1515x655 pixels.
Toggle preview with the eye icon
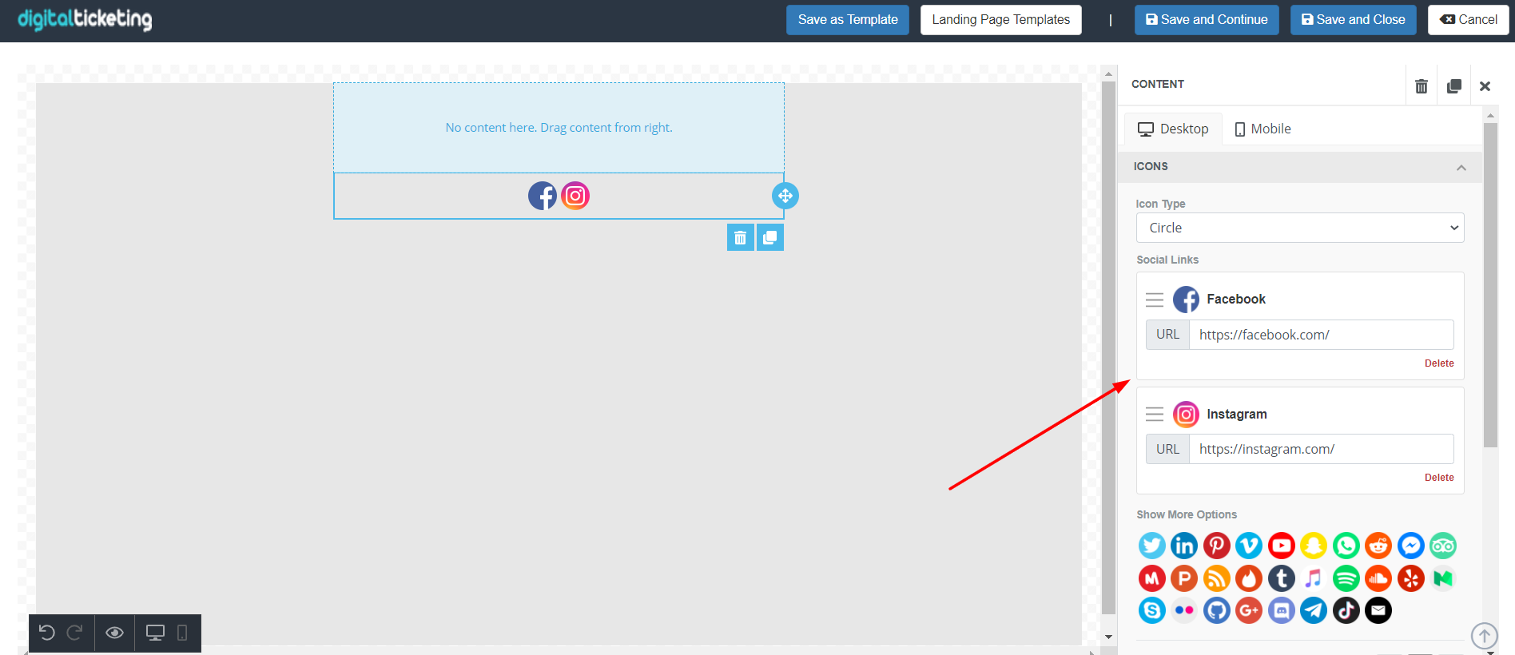pos(114,633)
